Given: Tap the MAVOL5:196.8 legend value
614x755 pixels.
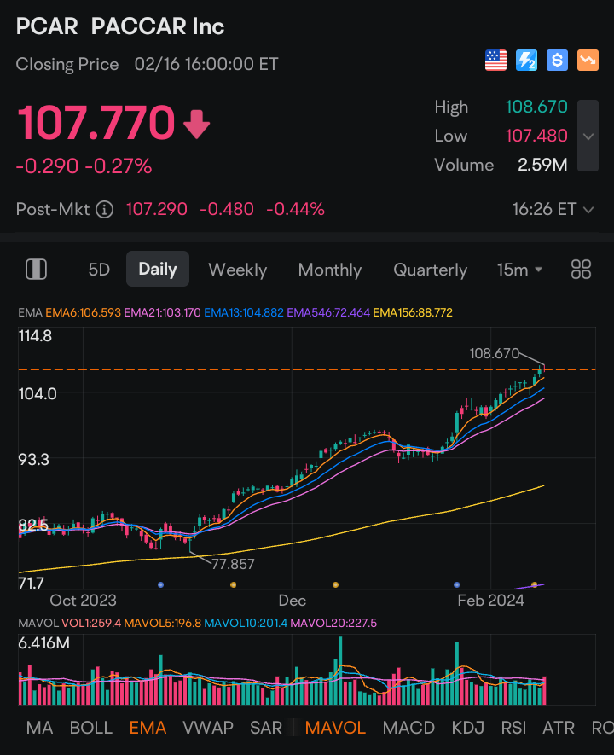Looking at the screenshot, I should point(163,623).
